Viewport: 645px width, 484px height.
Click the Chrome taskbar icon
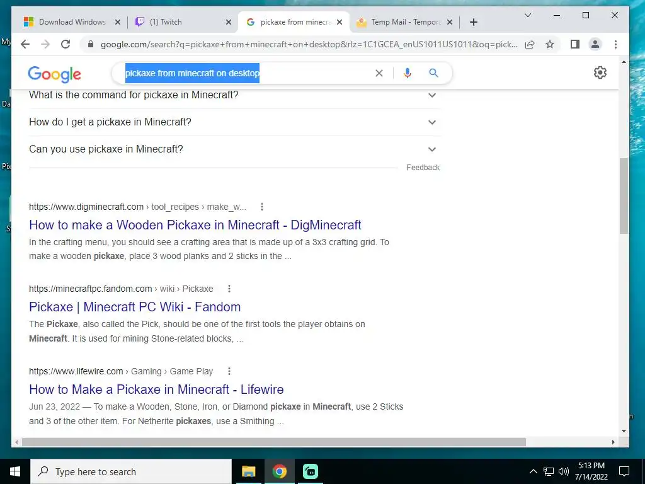pyautogui.click(x=279, y=471)
